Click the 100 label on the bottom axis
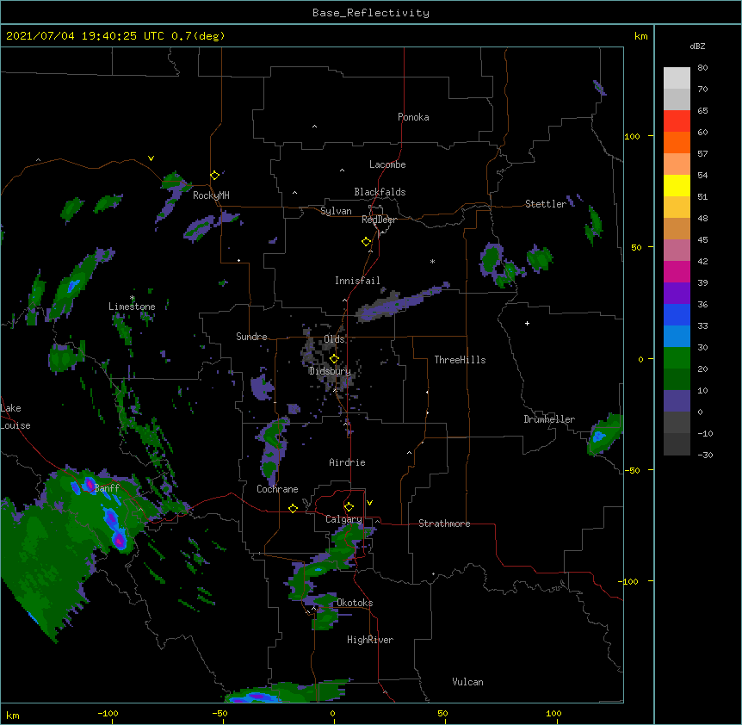The image size is (742, 725). click(553, 713)
